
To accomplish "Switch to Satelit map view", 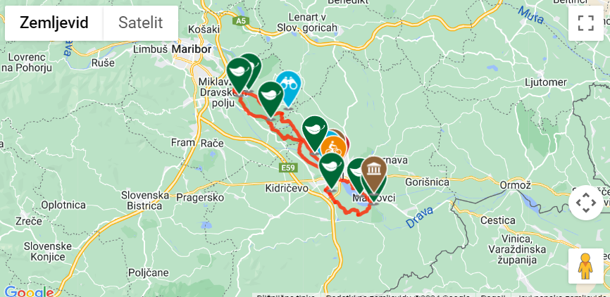I will [x=140, y=23].
